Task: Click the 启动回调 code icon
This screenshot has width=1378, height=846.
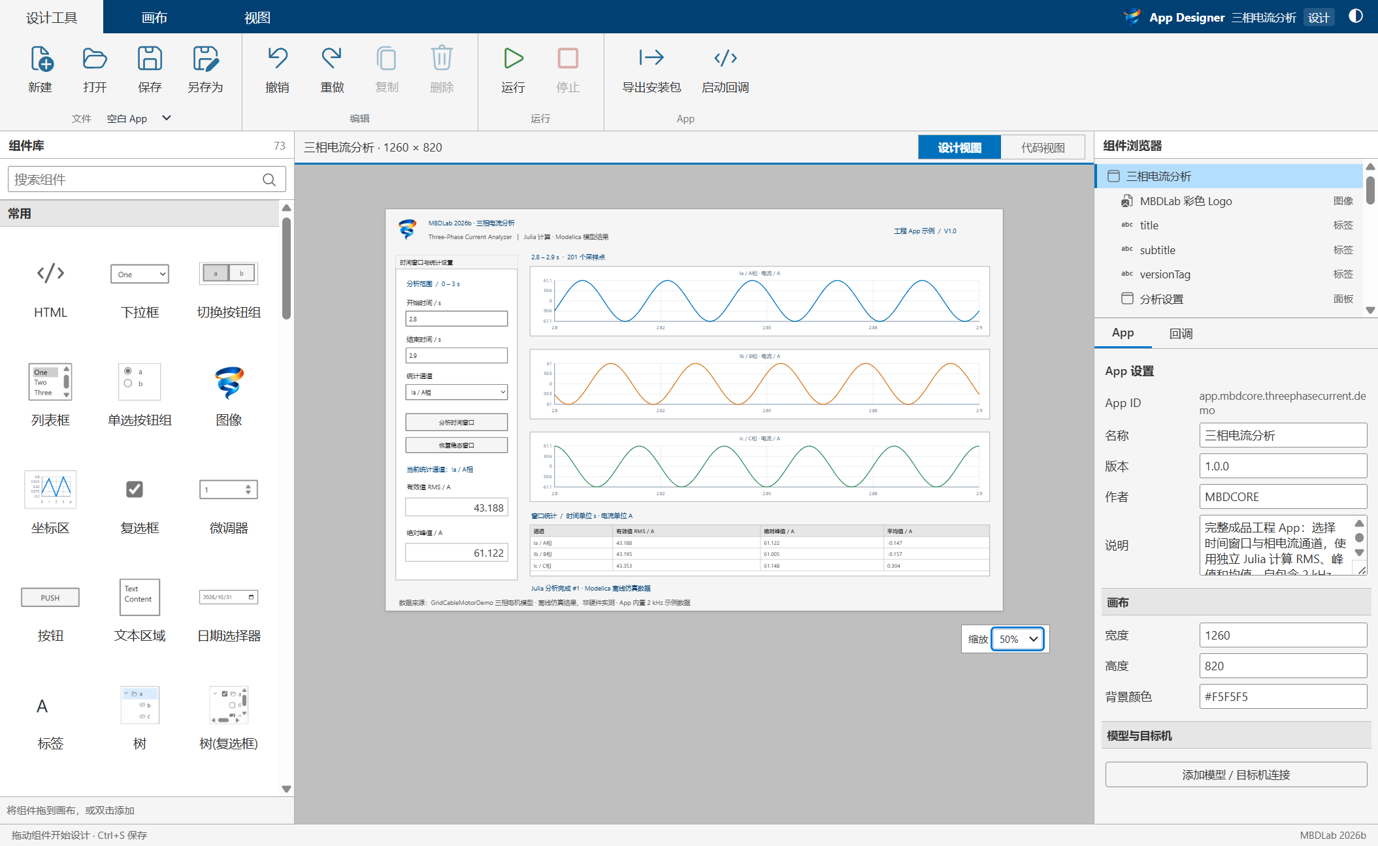Action: pos(725,59)
